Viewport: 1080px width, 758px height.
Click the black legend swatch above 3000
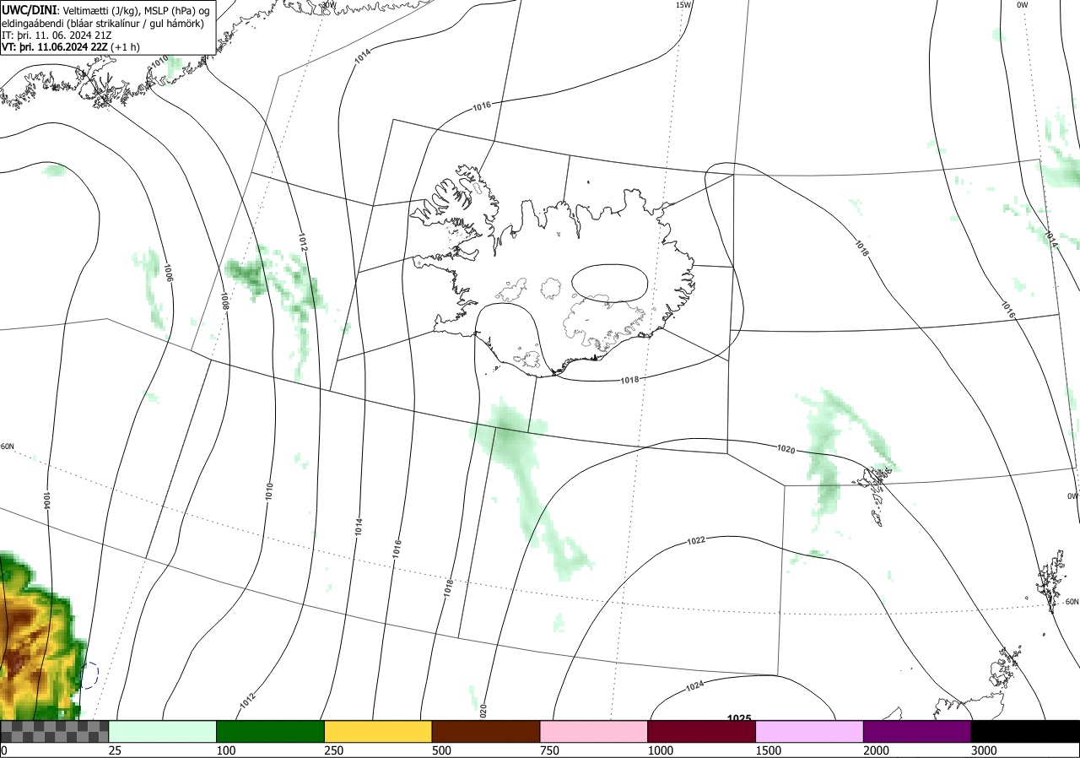pyautogui.click(x=1025, y=731)
